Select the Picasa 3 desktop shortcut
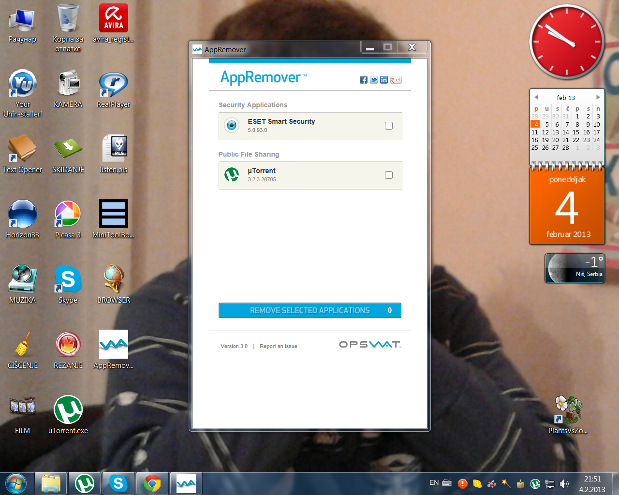 [68, 219]
